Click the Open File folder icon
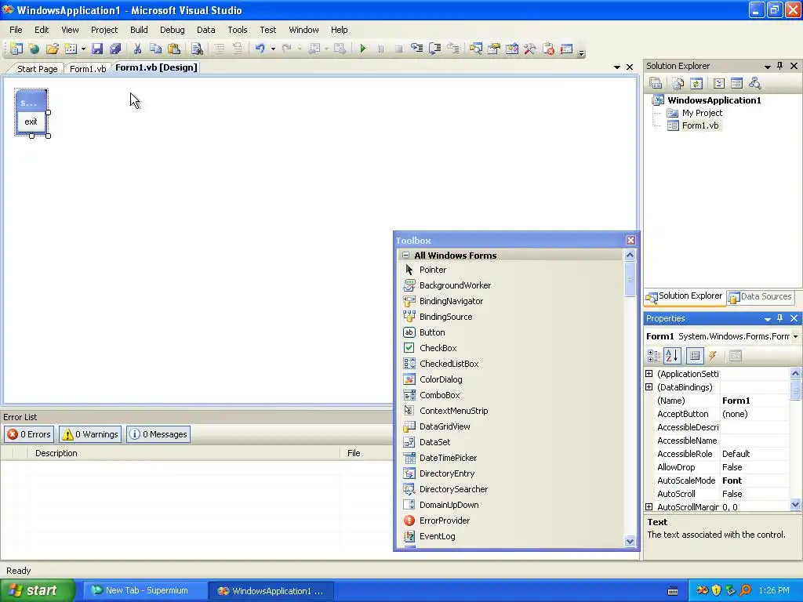This screenshot has width=803, height=602. pyautogui.click(x=53, y=49)
